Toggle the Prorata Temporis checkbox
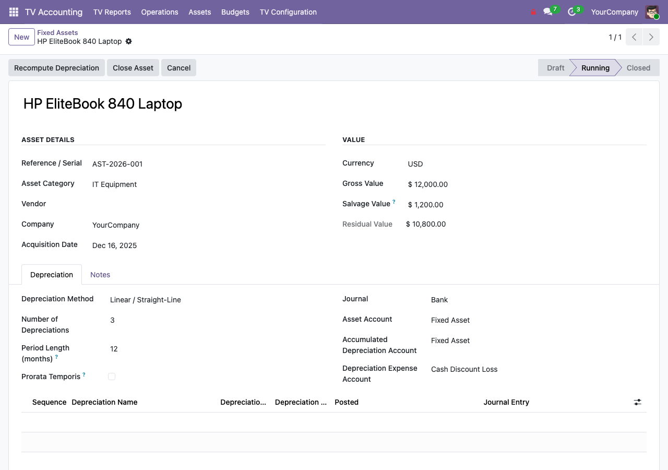The width and height of the screenshot is (668, 470). pos(112,377)
